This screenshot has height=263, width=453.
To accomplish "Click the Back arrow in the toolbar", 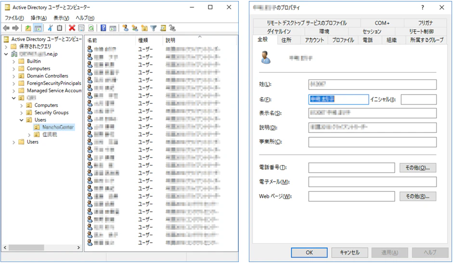I will tap(6, 28).
